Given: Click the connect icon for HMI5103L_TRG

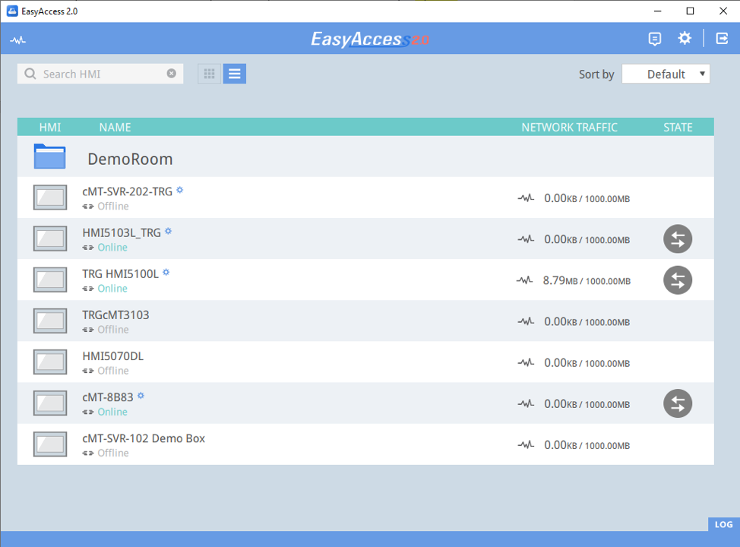Looking at the screenshot, I should (x=677, y=239).
